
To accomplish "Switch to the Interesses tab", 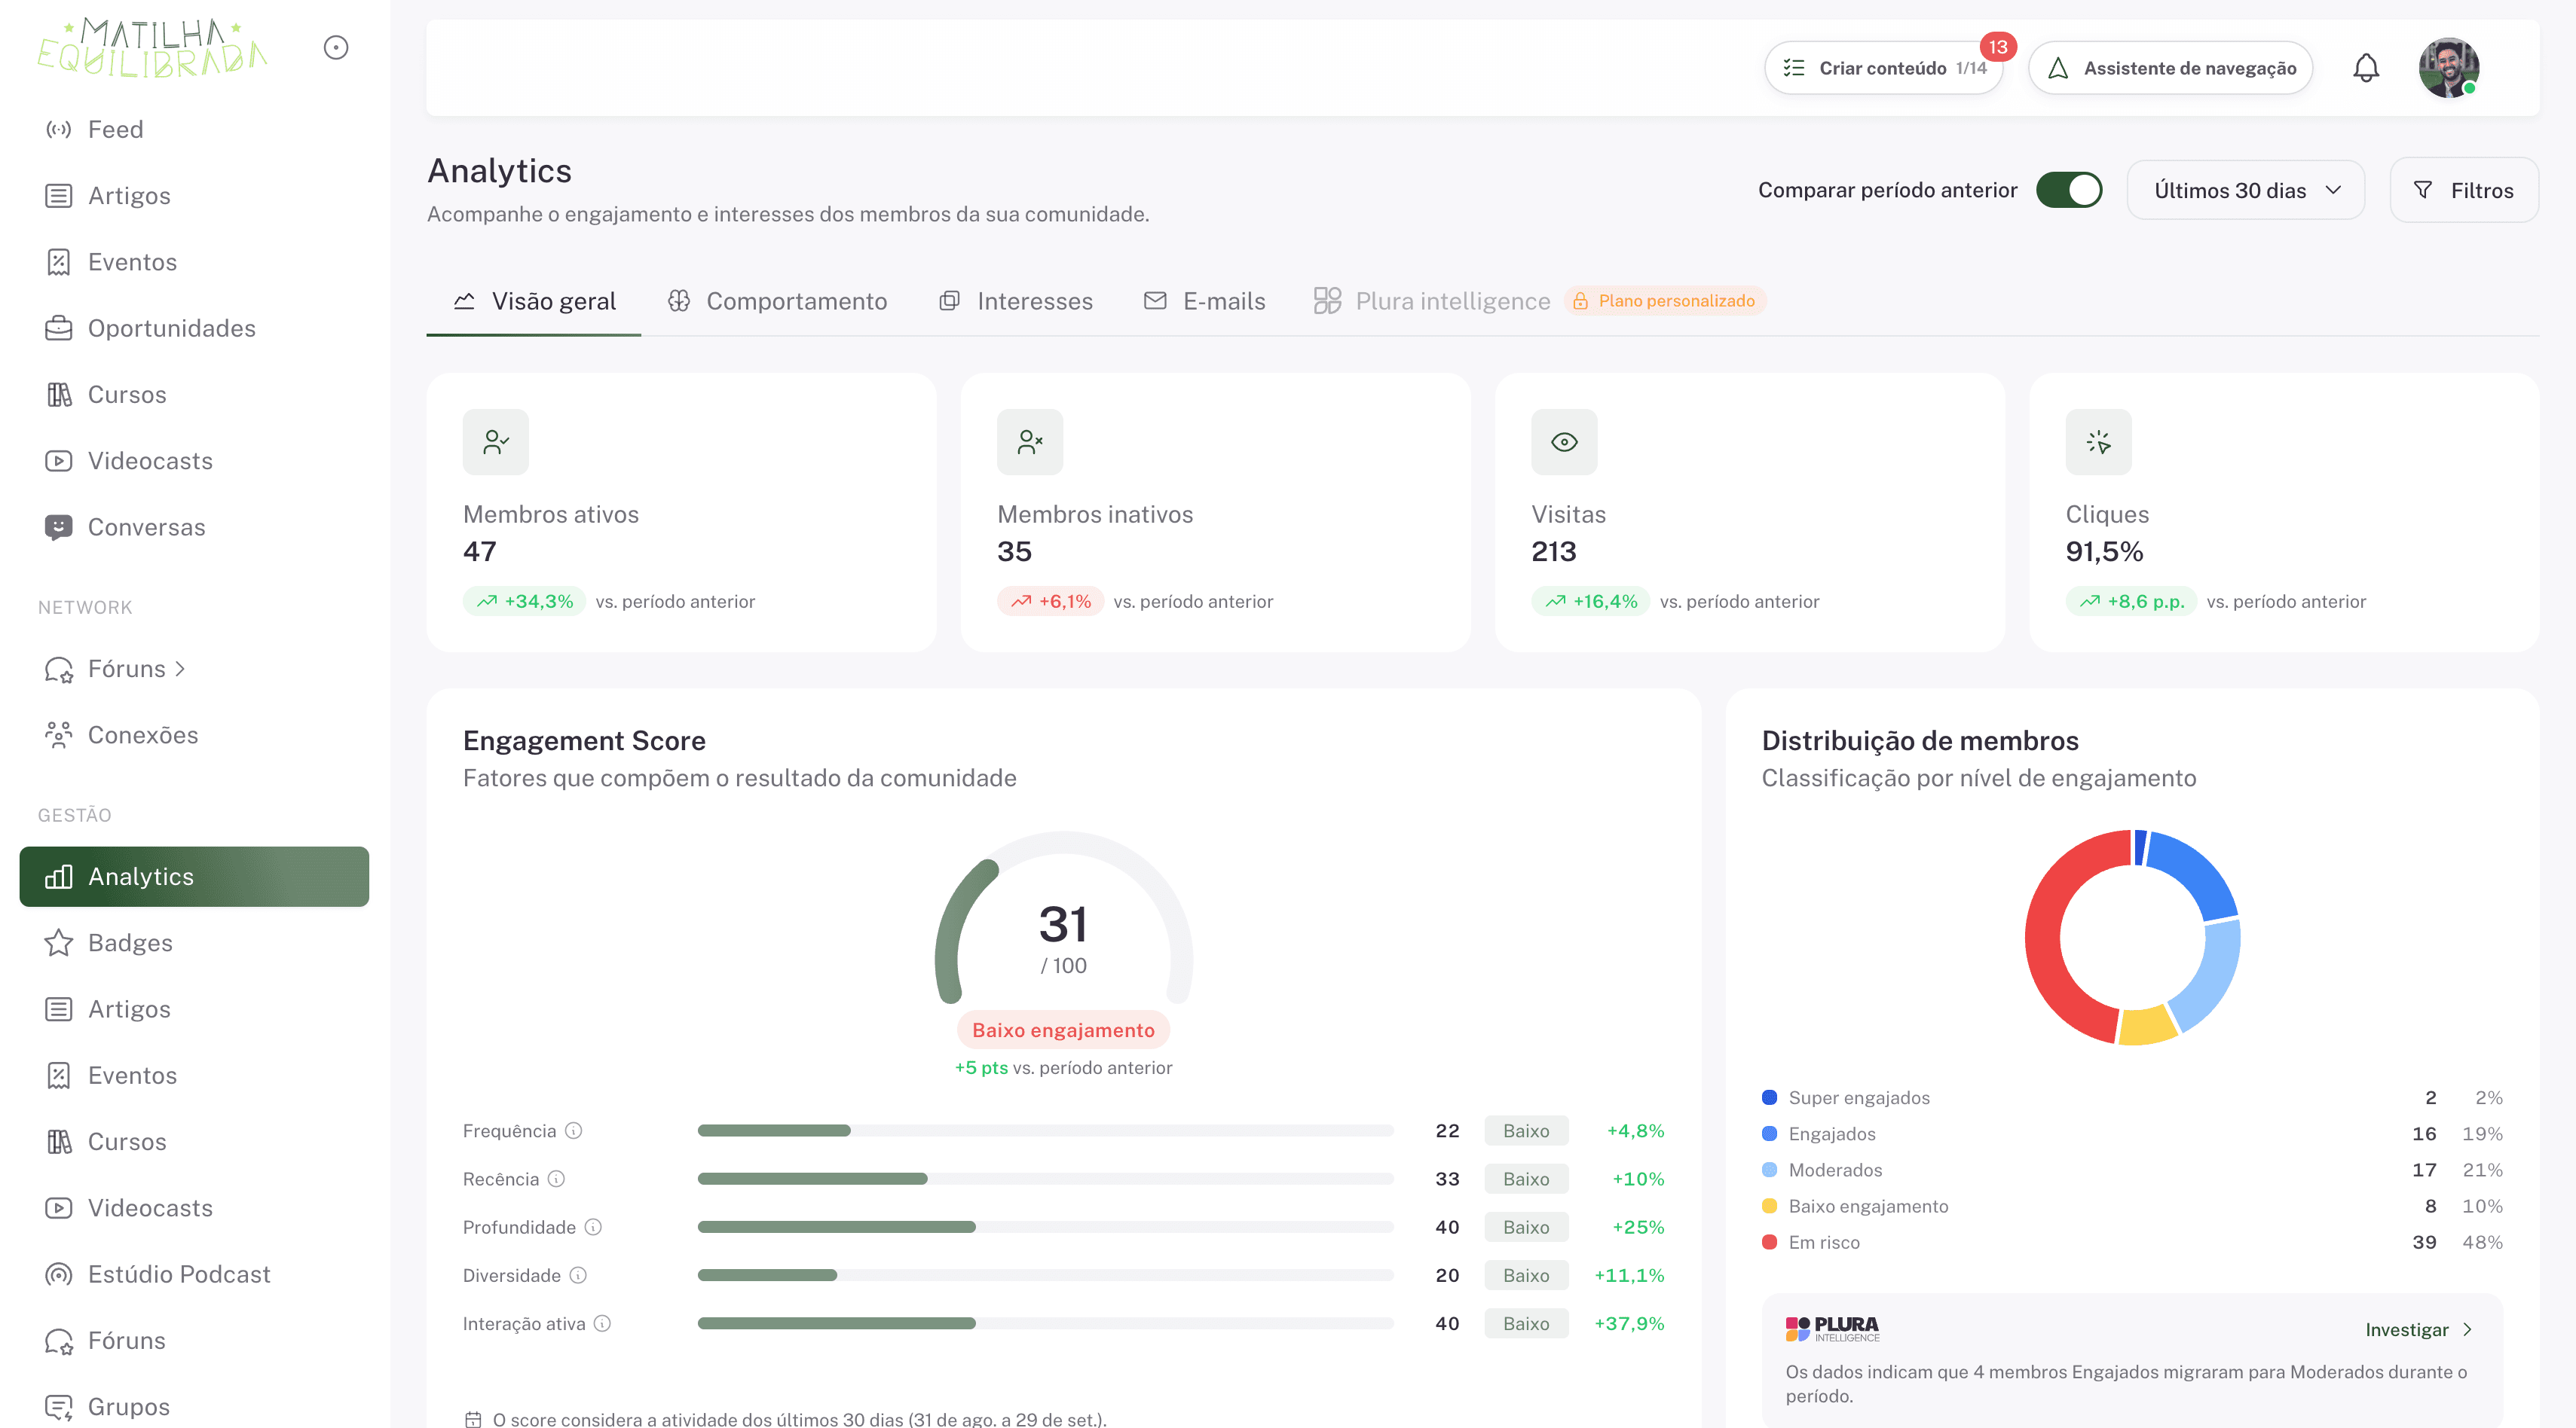I will [x=1015, y=301].
